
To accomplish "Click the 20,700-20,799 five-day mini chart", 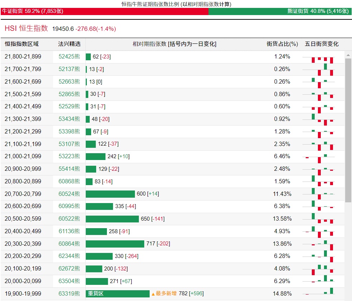I will 319,194.
